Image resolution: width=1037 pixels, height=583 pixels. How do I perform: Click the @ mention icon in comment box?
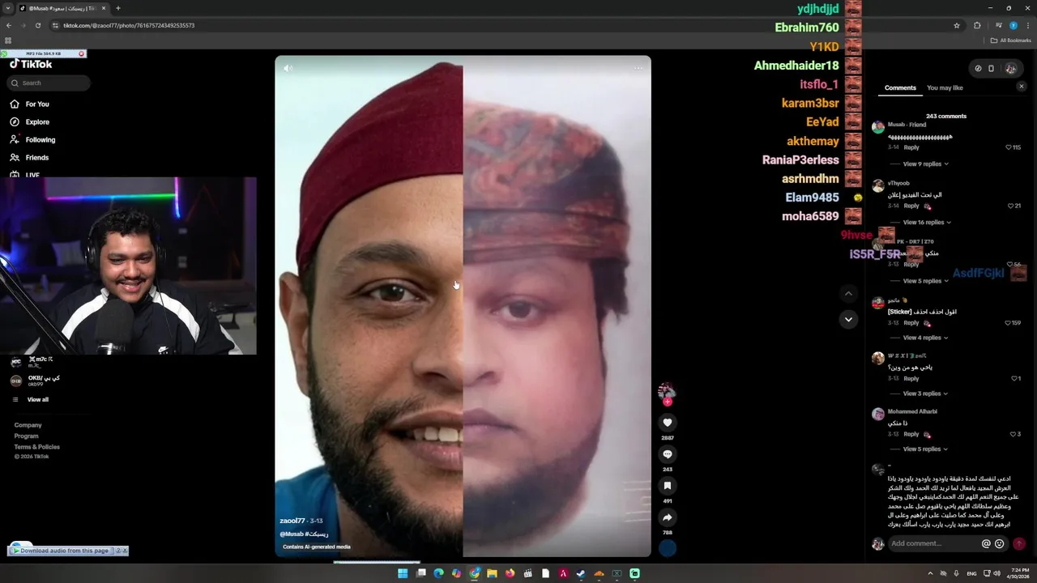(986, 544)
